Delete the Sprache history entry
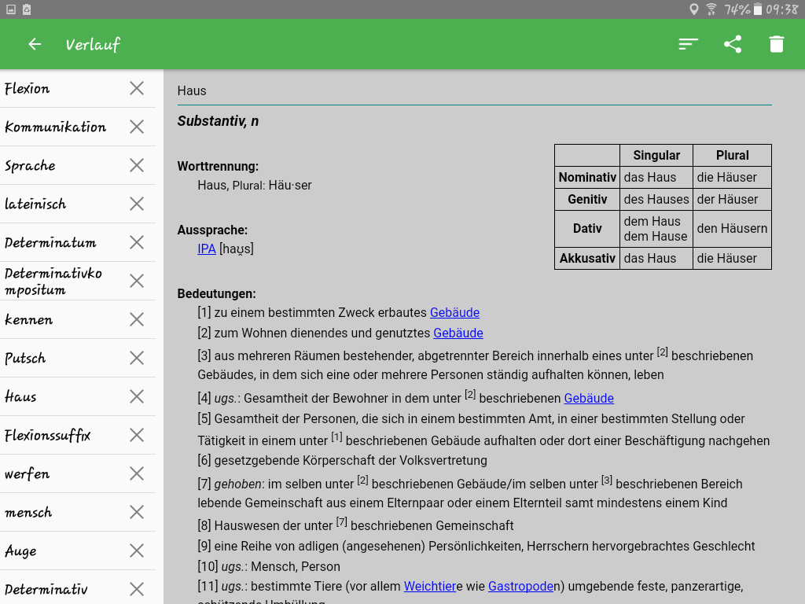The image size is (805, 604). (x=137, y=165)
